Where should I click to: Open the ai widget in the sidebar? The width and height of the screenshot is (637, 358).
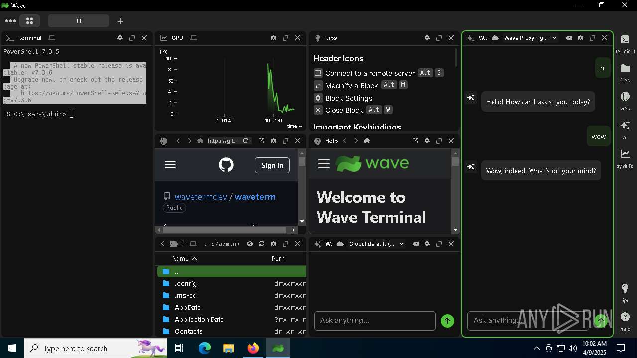pyautogui.click(x=625, y=130)
